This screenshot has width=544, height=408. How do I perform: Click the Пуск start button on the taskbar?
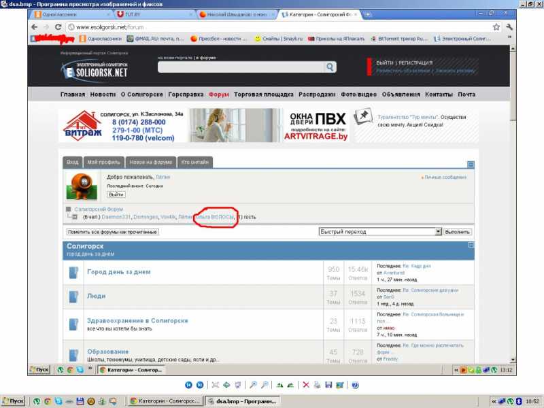[14, 401]
